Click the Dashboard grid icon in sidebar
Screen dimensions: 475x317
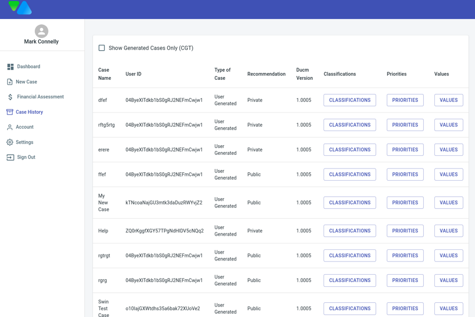click(x=10, y=67)
